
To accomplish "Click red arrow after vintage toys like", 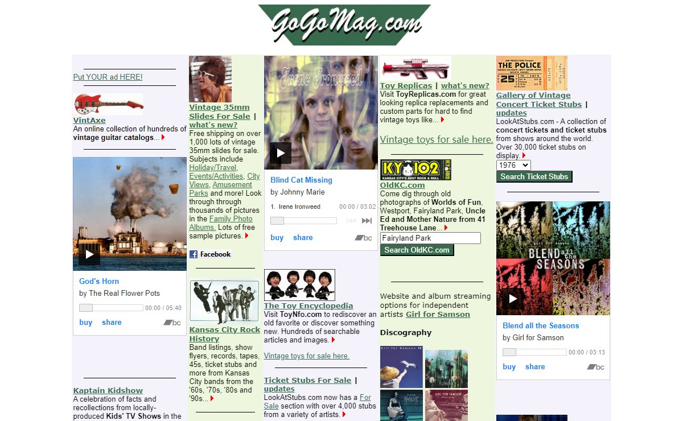I will tap(442, 119).
